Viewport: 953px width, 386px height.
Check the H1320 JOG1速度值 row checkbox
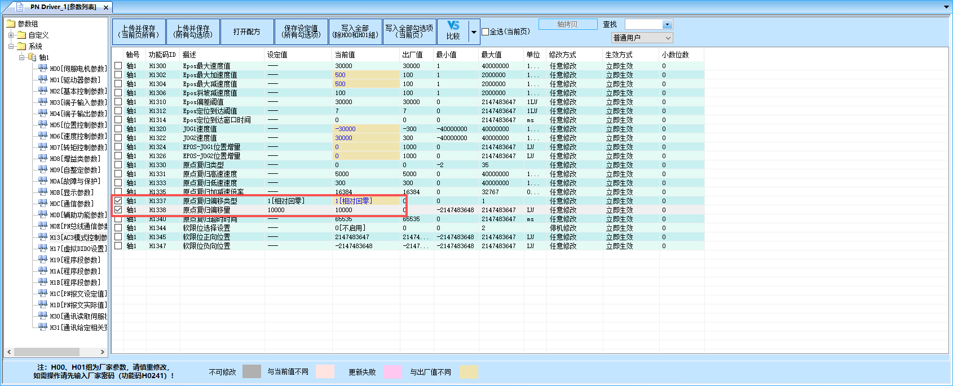point(118,129)
